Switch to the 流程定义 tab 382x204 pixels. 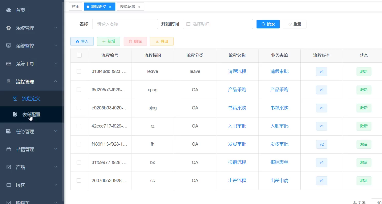pyautogui.click(x=100, y=7)
